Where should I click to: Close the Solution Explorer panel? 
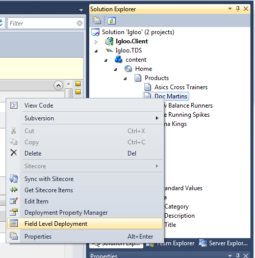[x=246, y=9]
